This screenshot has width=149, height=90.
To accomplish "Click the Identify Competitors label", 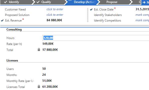I will (107, 20).
